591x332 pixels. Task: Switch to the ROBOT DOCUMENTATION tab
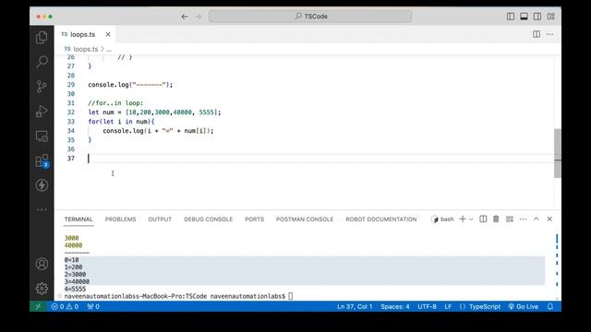click(381, 219)
